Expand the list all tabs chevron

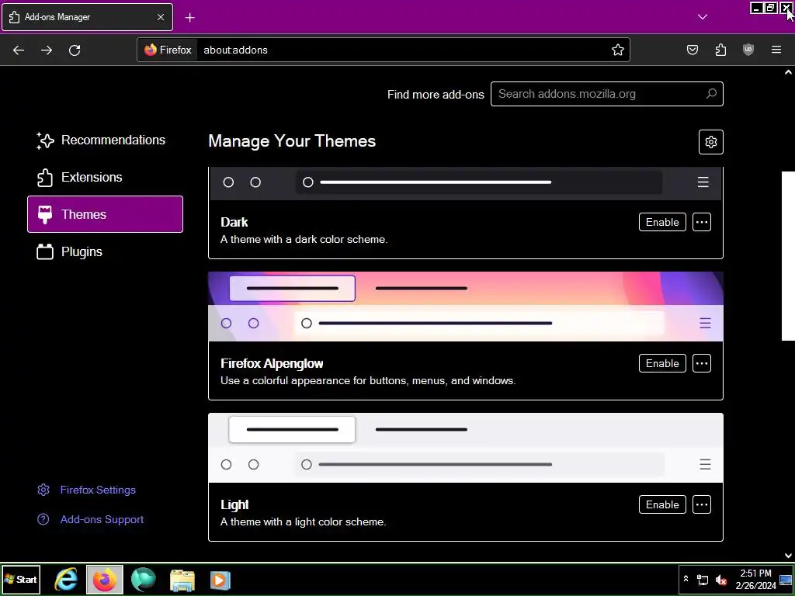702,17
